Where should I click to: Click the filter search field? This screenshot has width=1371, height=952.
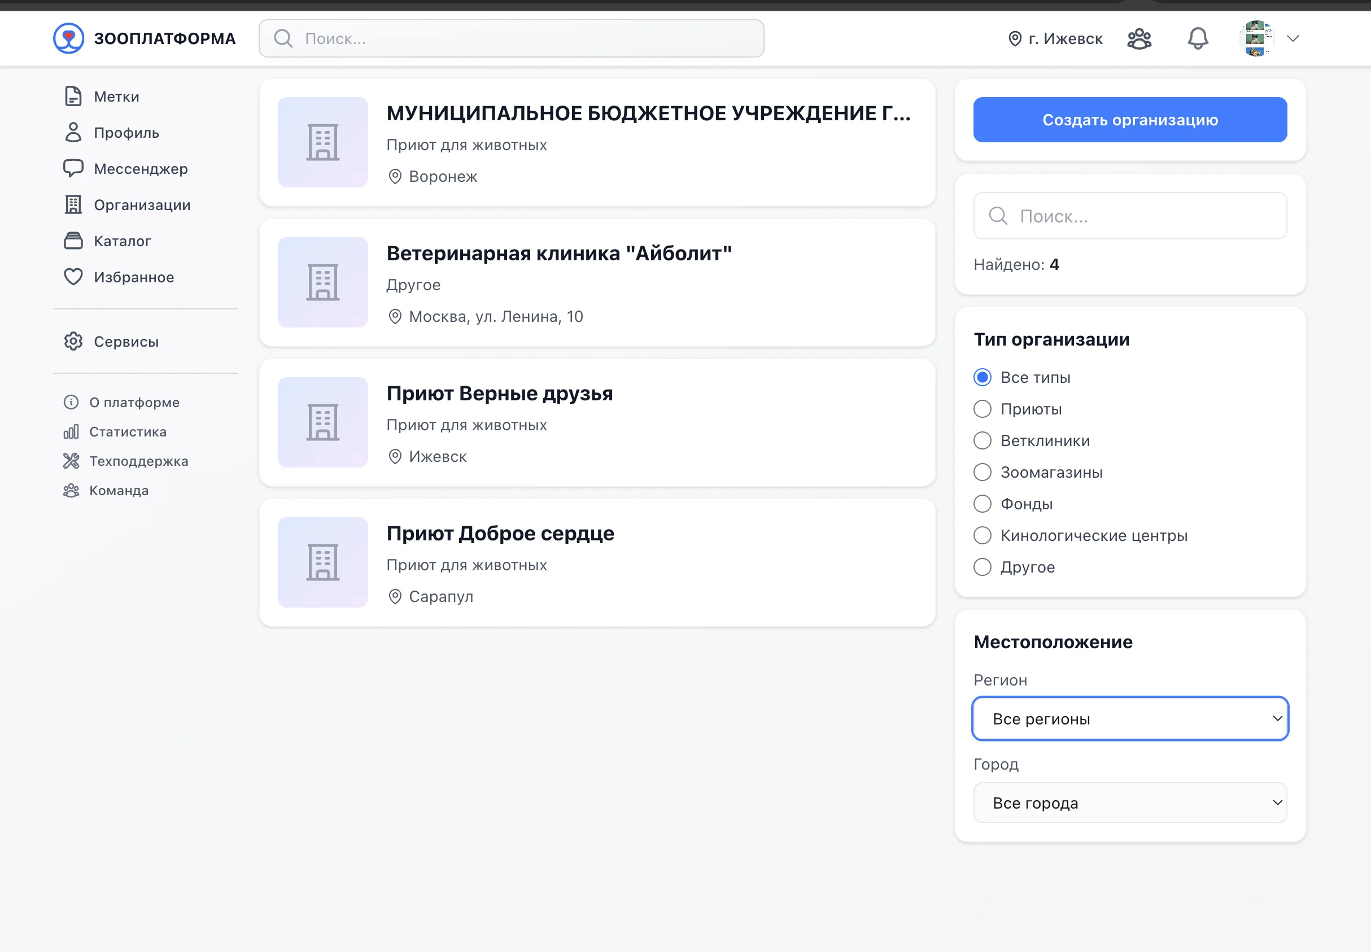click(x=1129, y=215)
